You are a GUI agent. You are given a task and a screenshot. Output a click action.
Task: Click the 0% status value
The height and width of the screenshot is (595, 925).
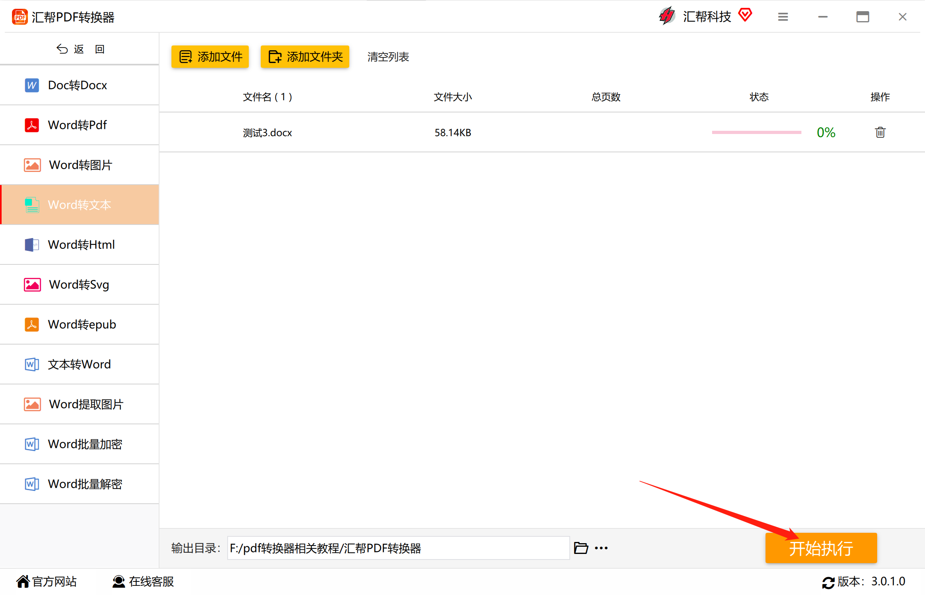coord(826,132)
